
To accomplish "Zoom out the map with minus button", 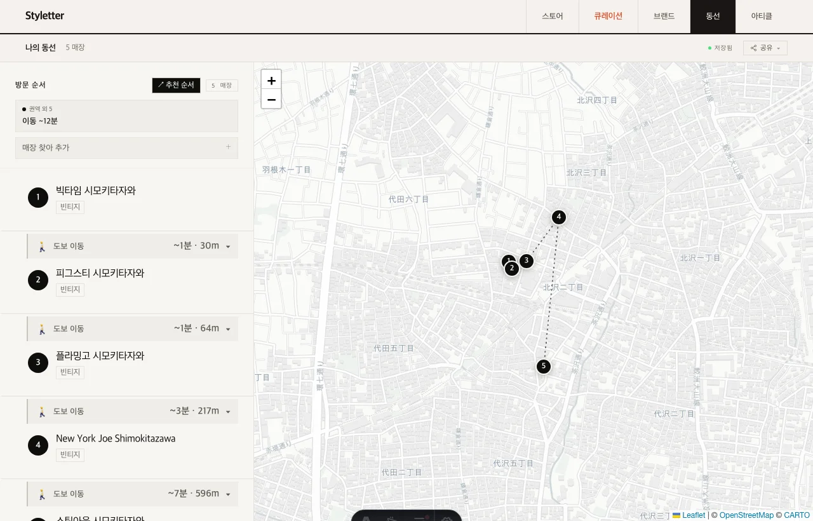I will pos(271,99).
